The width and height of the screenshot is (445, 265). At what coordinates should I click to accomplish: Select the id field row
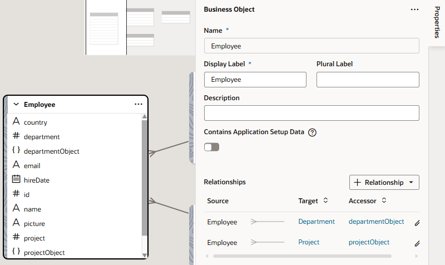75,194
